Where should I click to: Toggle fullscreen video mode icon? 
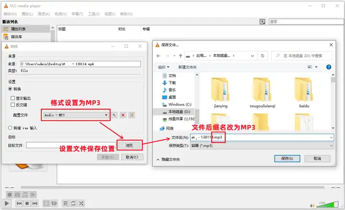(x=46, y=203)
